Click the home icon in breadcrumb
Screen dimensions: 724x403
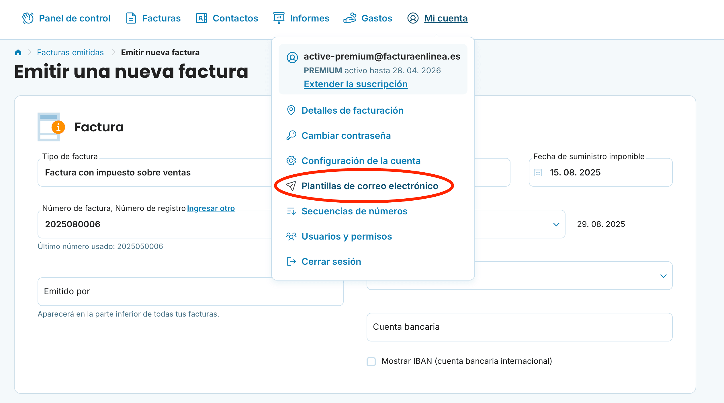pos(18,52)
